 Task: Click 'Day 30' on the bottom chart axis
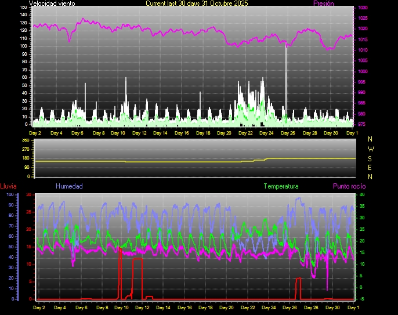coord(331,306)
